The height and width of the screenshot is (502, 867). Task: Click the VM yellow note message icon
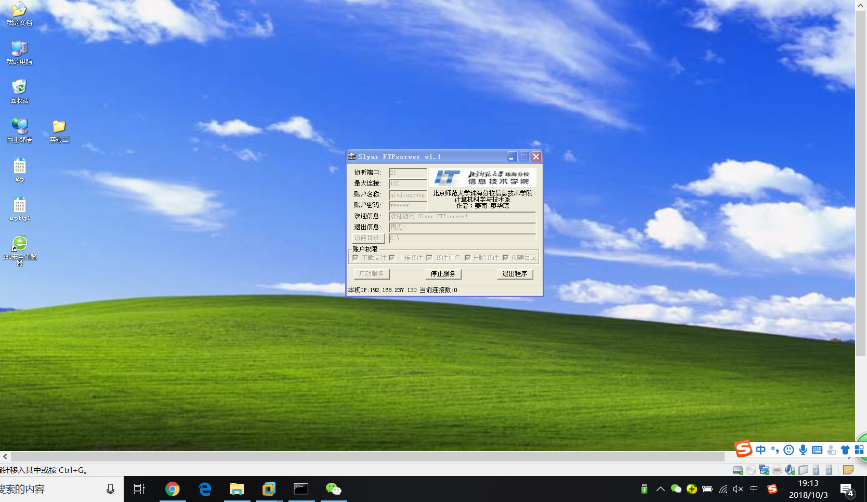(x=848, y=470)
